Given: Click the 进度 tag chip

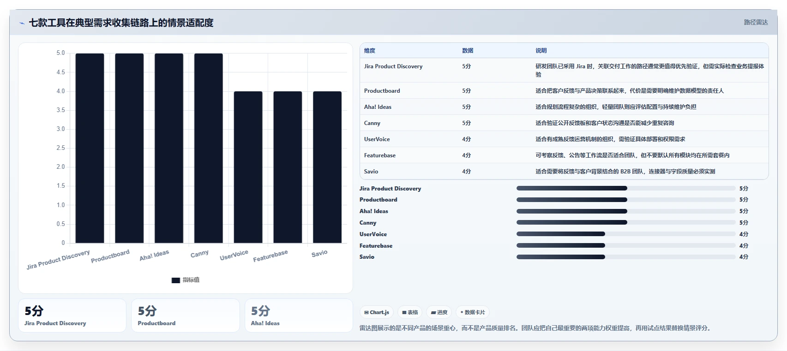Looking at the screenshot, I should point(439,312).
